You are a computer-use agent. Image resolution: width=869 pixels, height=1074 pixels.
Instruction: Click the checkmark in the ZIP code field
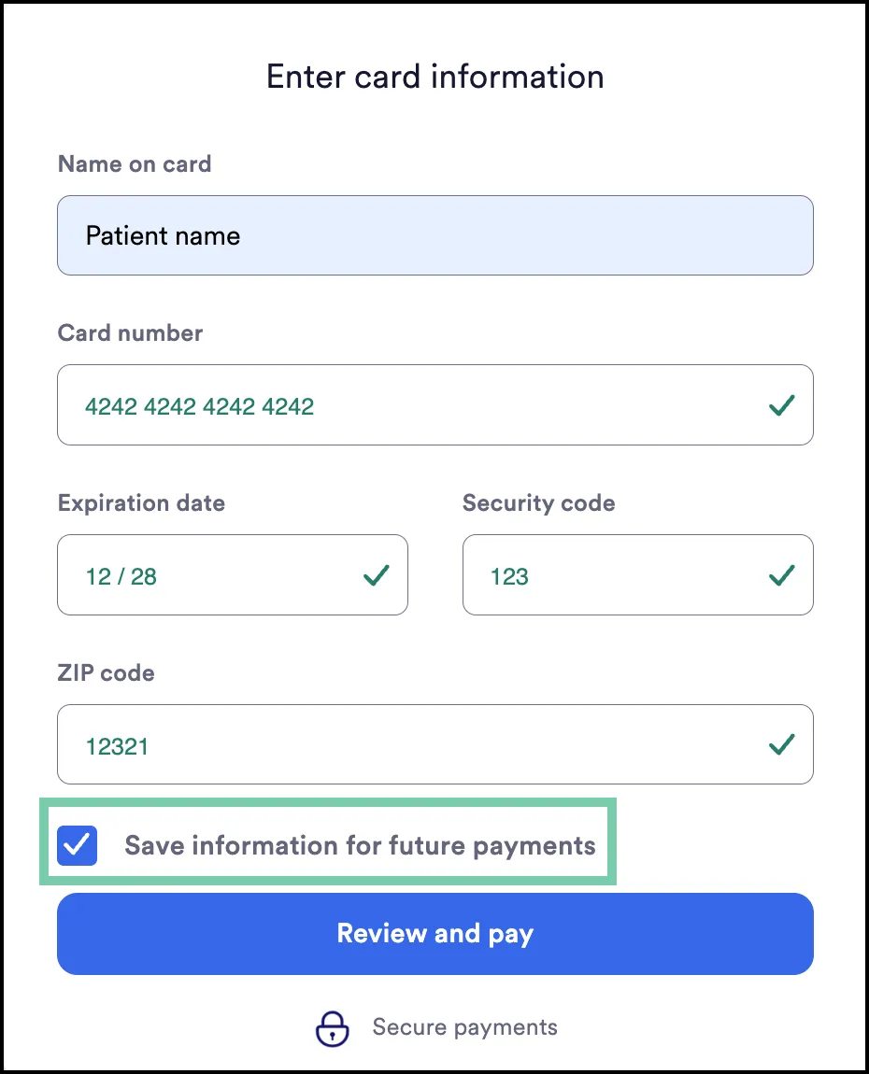point(780,744)
